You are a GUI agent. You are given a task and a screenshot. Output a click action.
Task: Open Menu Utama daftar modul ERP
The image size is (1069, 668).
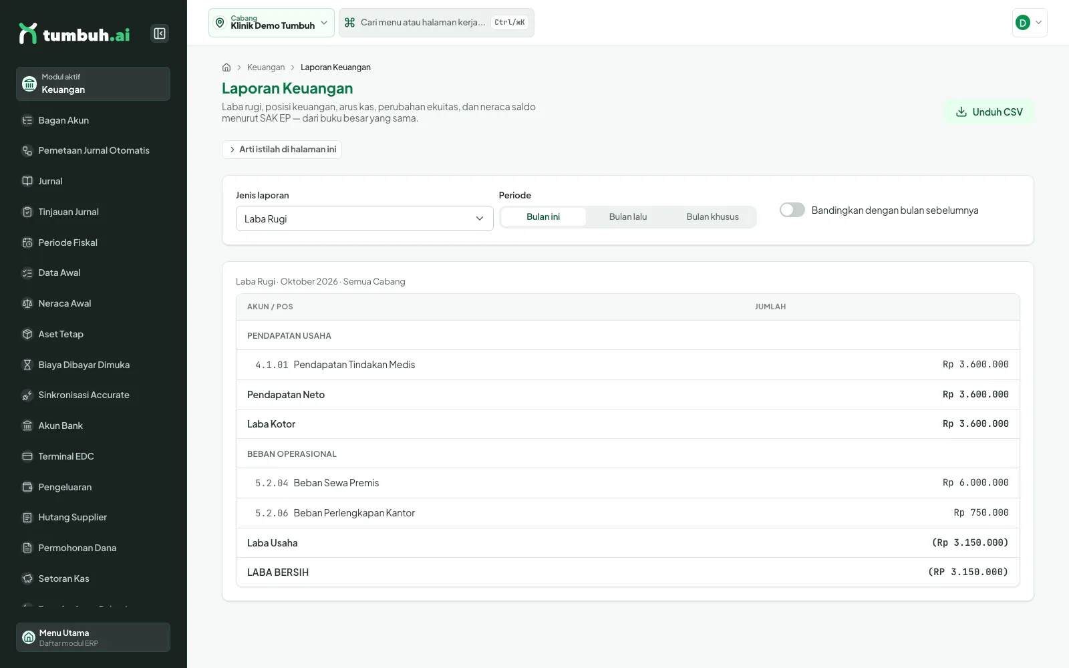(93, 637)
